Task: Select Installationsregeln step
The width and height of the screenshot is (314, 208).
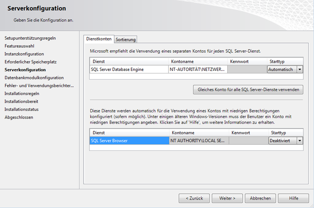Action: [x=22, y=94]
